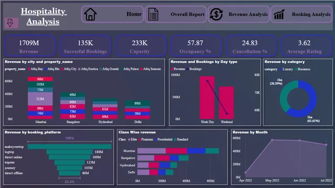Select the 1709M Revenue card
335x188 pixels.
click(x=29, y=46)
